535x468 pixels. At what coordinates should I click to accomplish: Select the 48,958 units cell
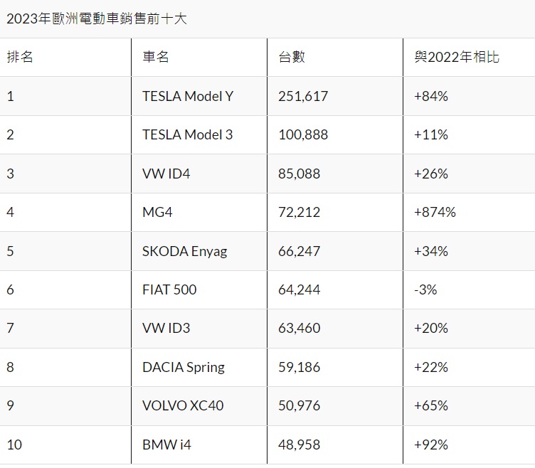(301, 445)
